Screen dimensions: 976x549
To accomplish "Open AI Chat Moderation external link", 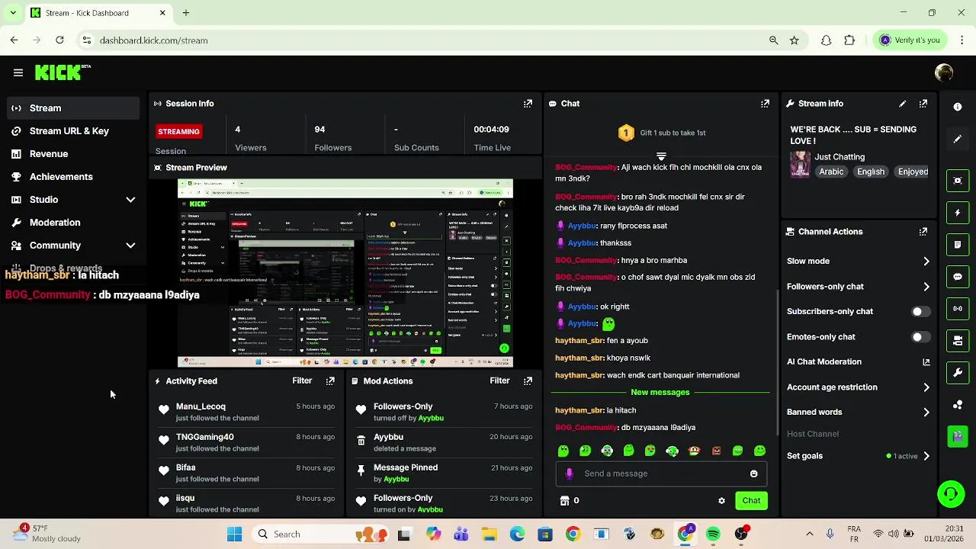I will click(926, 362).
